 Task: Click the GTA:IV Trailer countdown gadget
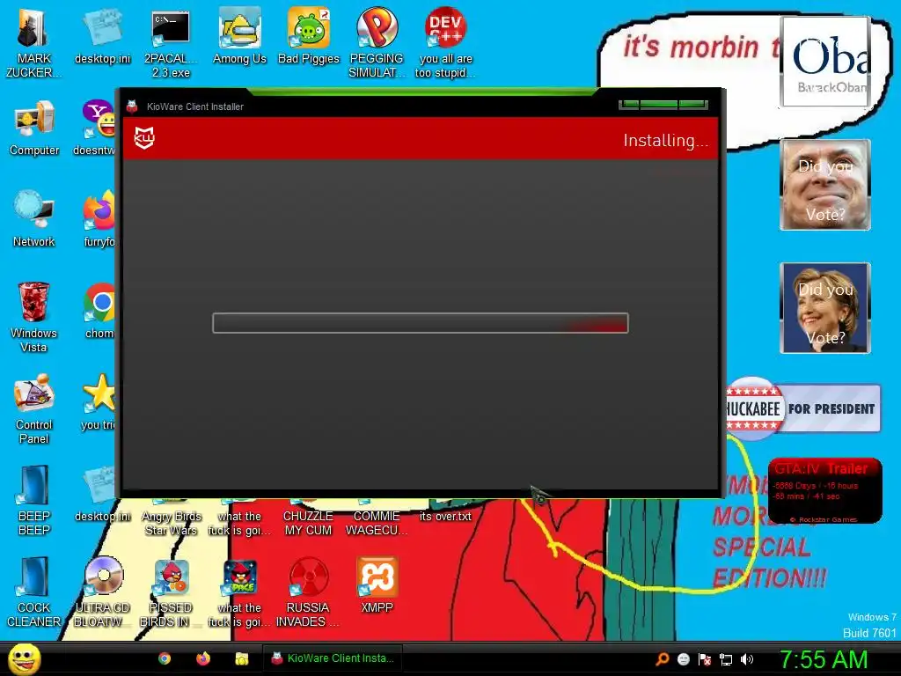pyautogui.click(x=824, y=491)
